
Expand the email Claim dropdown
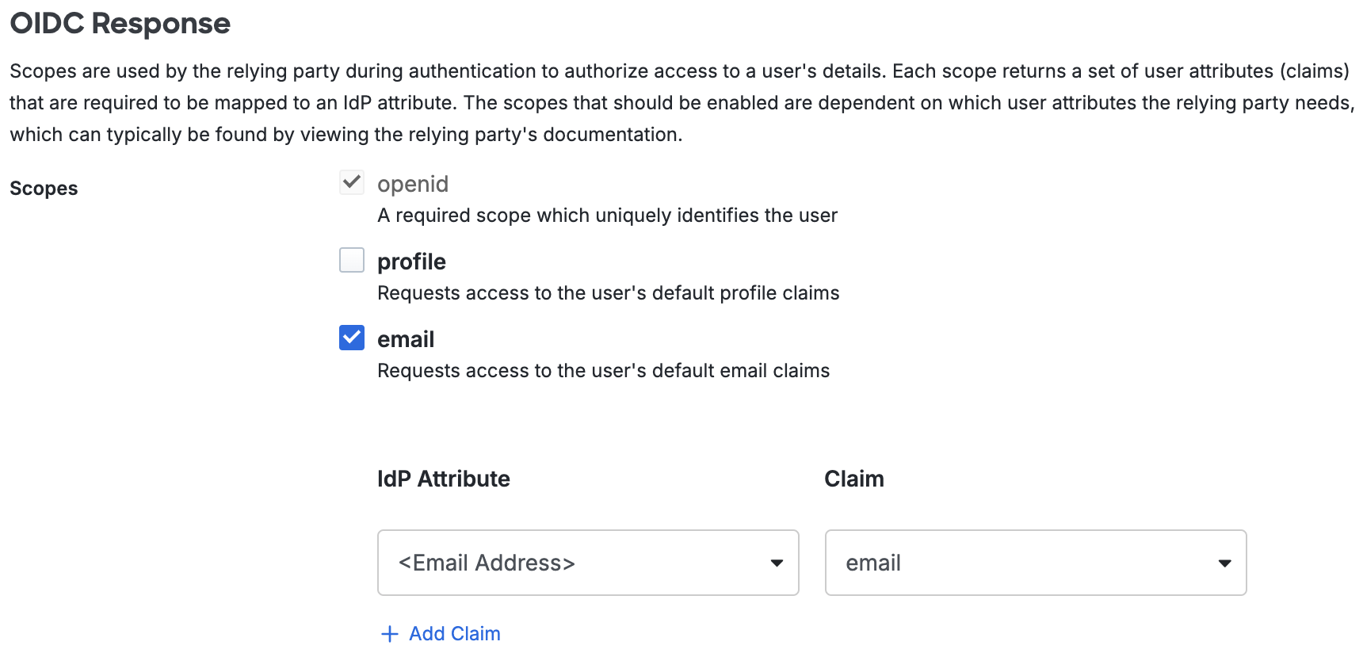(1035, 563)
